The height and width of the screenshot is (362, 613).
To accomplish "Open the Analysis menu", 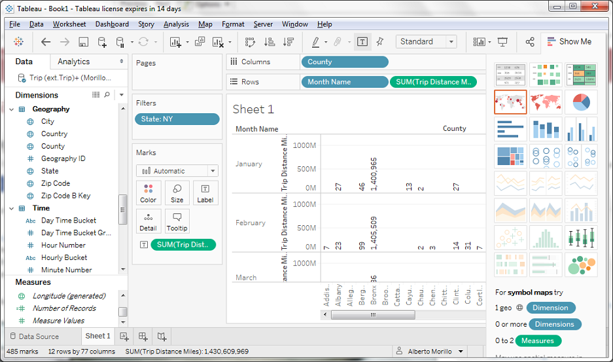I will [x=176, y=24].
